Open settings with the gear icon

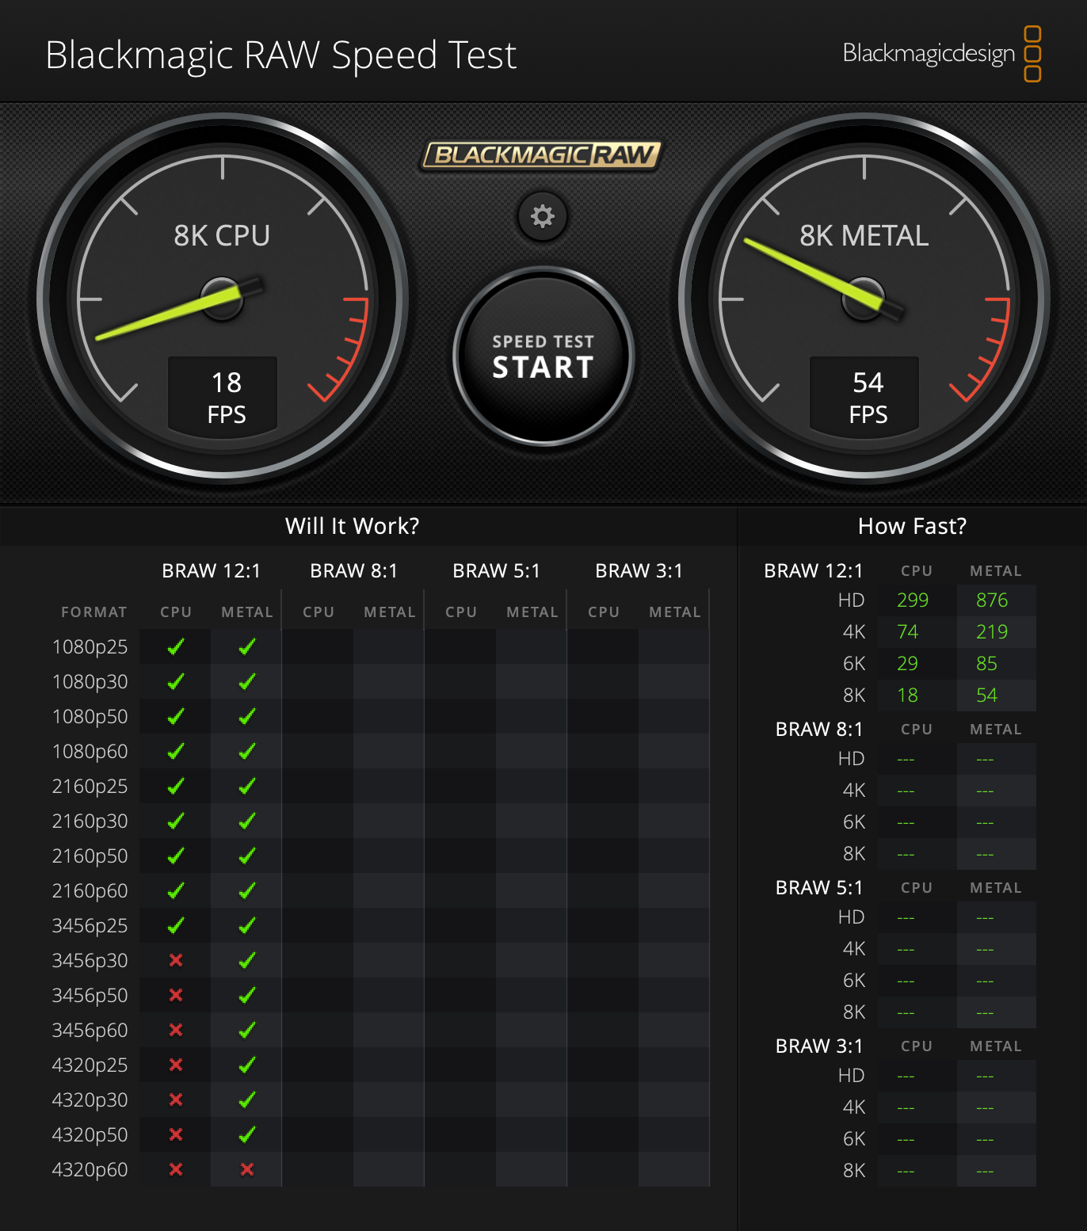point(543,216)
